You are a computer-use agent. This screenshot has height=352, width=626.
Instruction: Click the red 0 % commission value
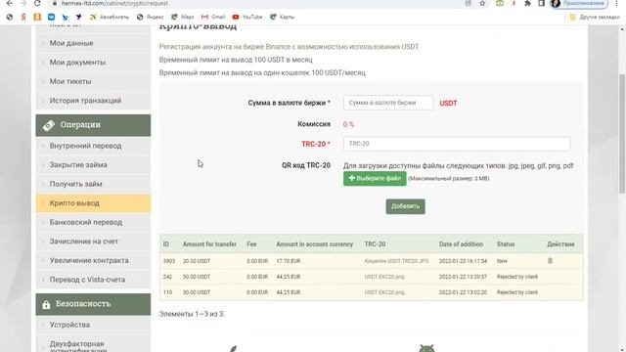[348, 124]
